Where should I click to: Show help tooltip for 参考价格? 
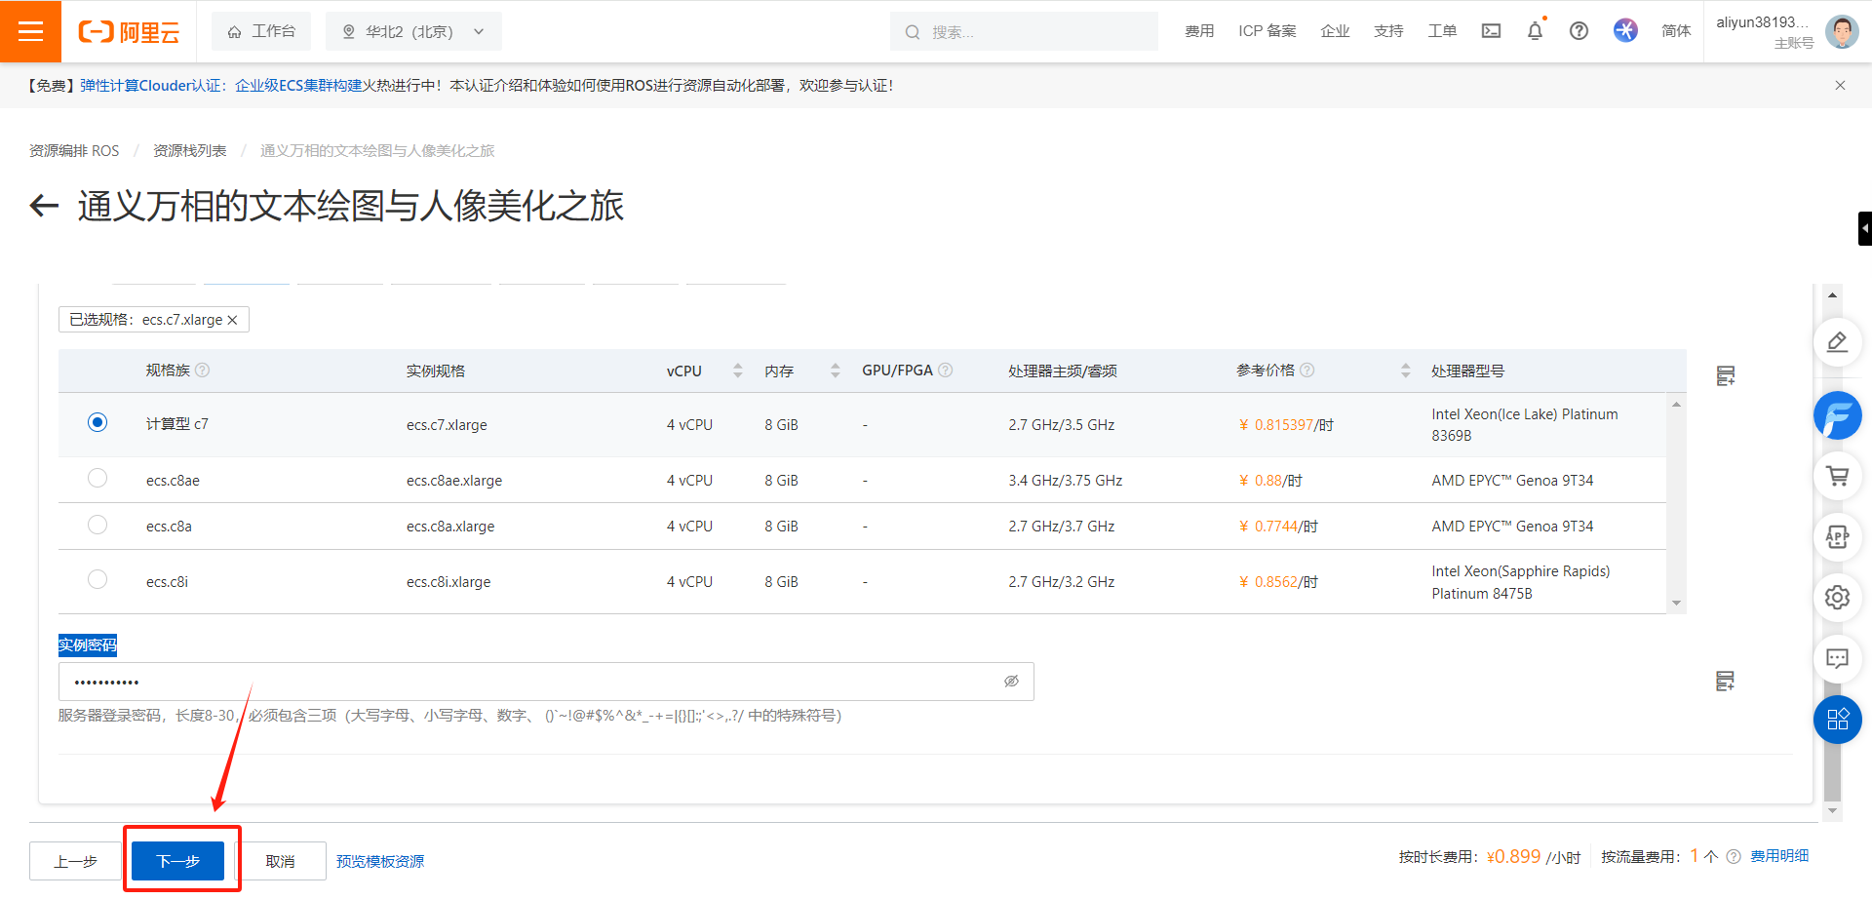(1307, 371)
